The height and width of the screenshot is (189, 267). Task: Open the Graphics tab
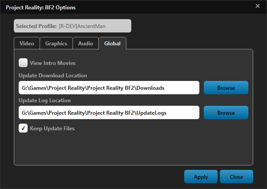coord(56,44)
